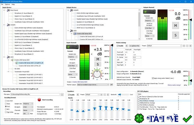The width and height of the screenshot is (194, 125).
Task: Mute the input channel with M button
Action: 98,59
